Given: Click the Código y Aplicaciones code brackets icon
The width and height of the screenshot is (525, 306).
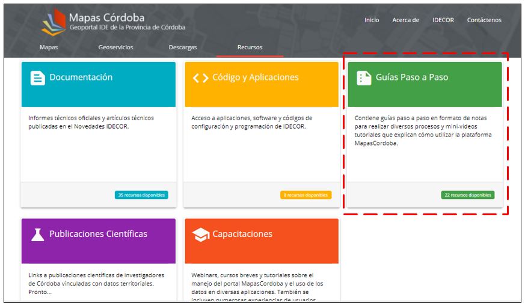Looking at the screenshot, I should click(200, 78).
